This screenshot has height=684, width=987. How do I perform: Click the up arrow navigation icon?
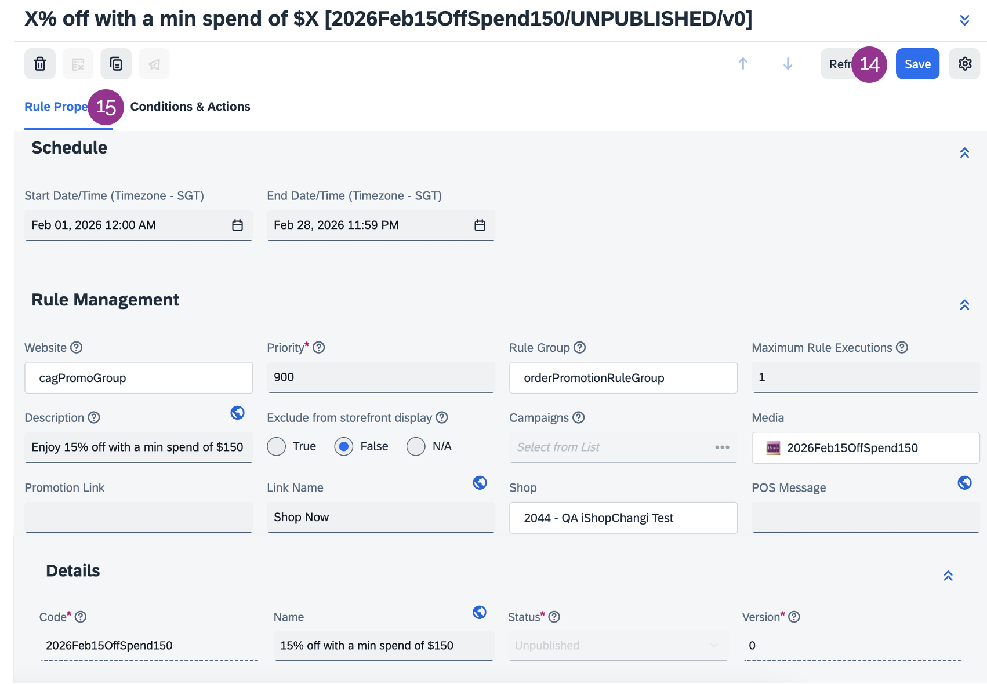743,64
